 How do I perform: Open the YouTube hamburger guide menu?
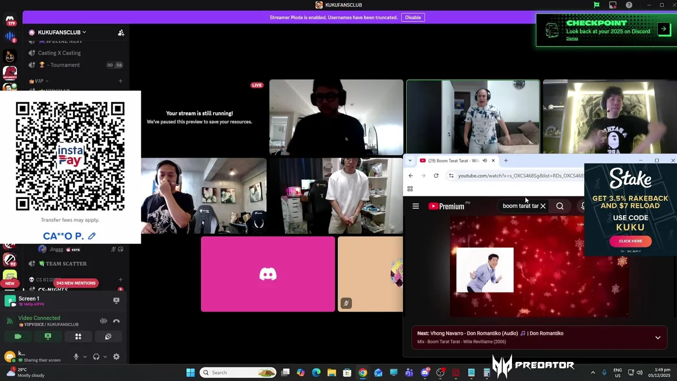point(416,206)
